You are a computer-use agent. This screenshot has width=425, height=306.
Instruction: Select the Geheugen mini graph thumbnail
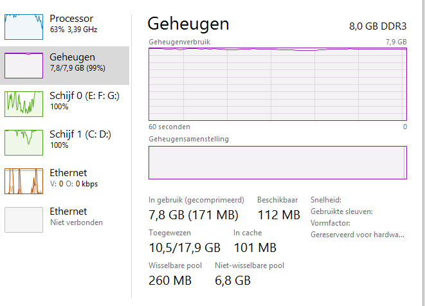[23, 65]
